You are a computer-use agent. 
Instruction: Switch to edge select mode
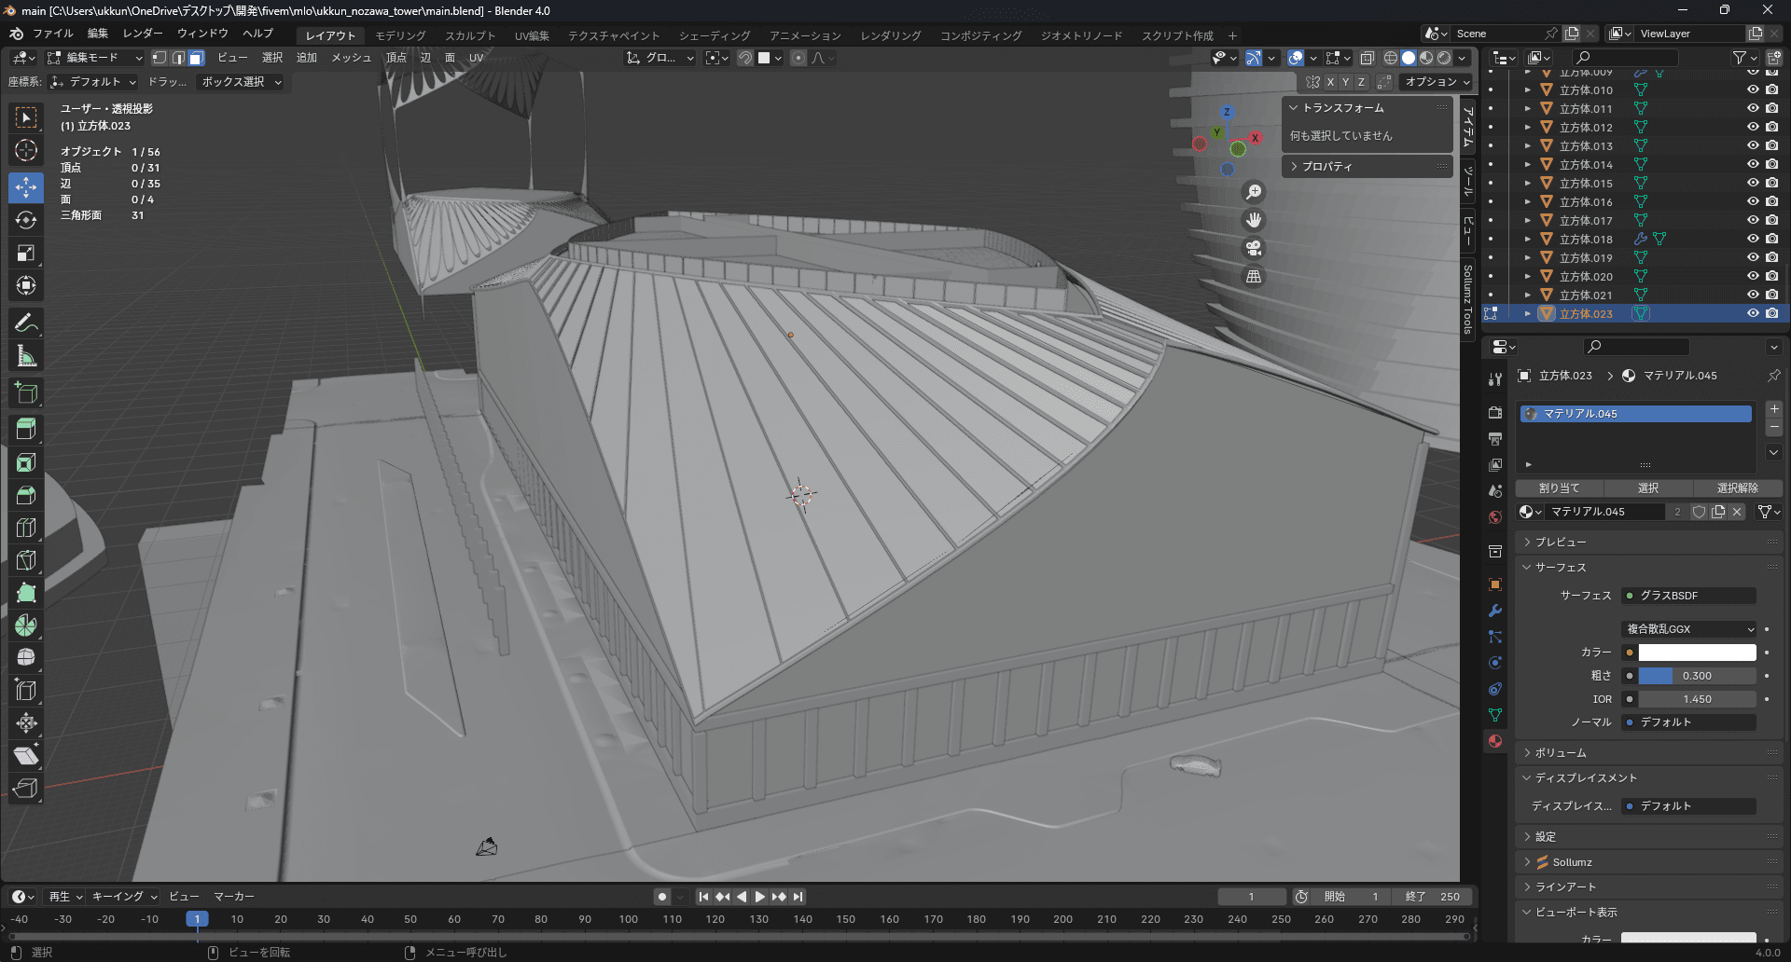[178, 58]
